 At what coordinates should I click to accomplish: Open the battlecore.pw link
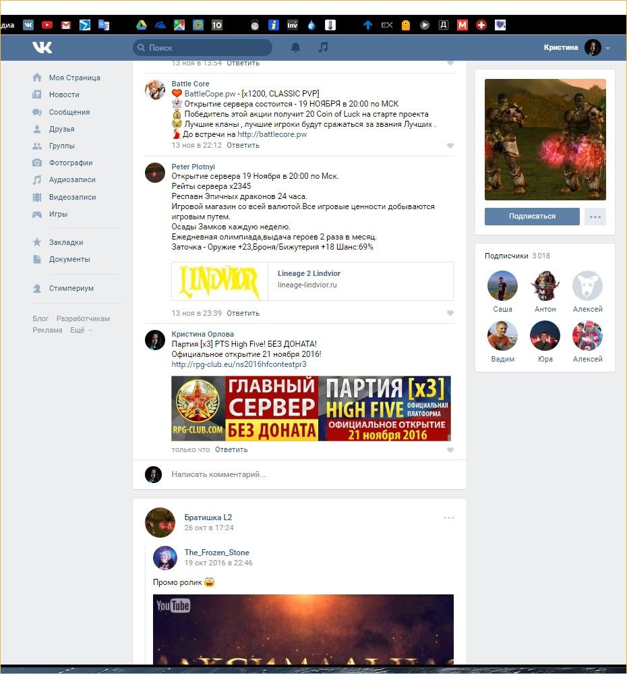[272, 134]
